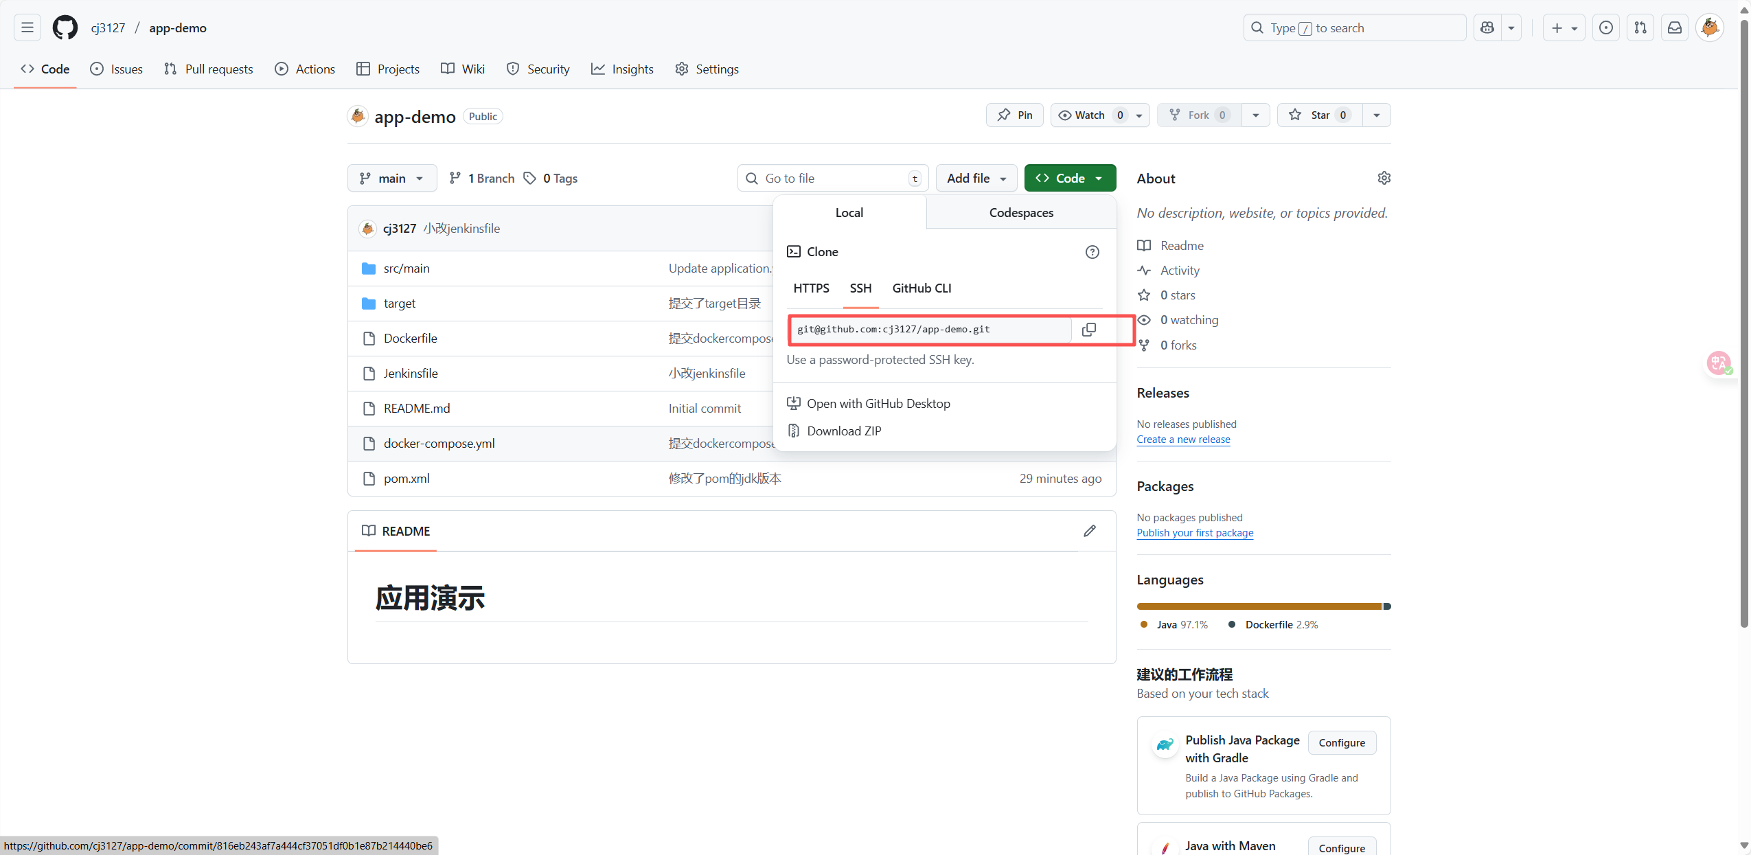Edit About settings with the gear icon
Viewport: 1751px width, 855px height.
click(x=1384, y=178)
